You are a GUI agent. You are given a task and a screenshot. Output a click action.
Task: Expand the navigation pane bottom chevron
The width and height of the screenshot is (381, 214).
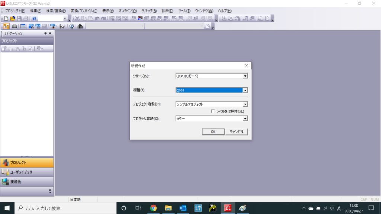[x=50, y=191]
